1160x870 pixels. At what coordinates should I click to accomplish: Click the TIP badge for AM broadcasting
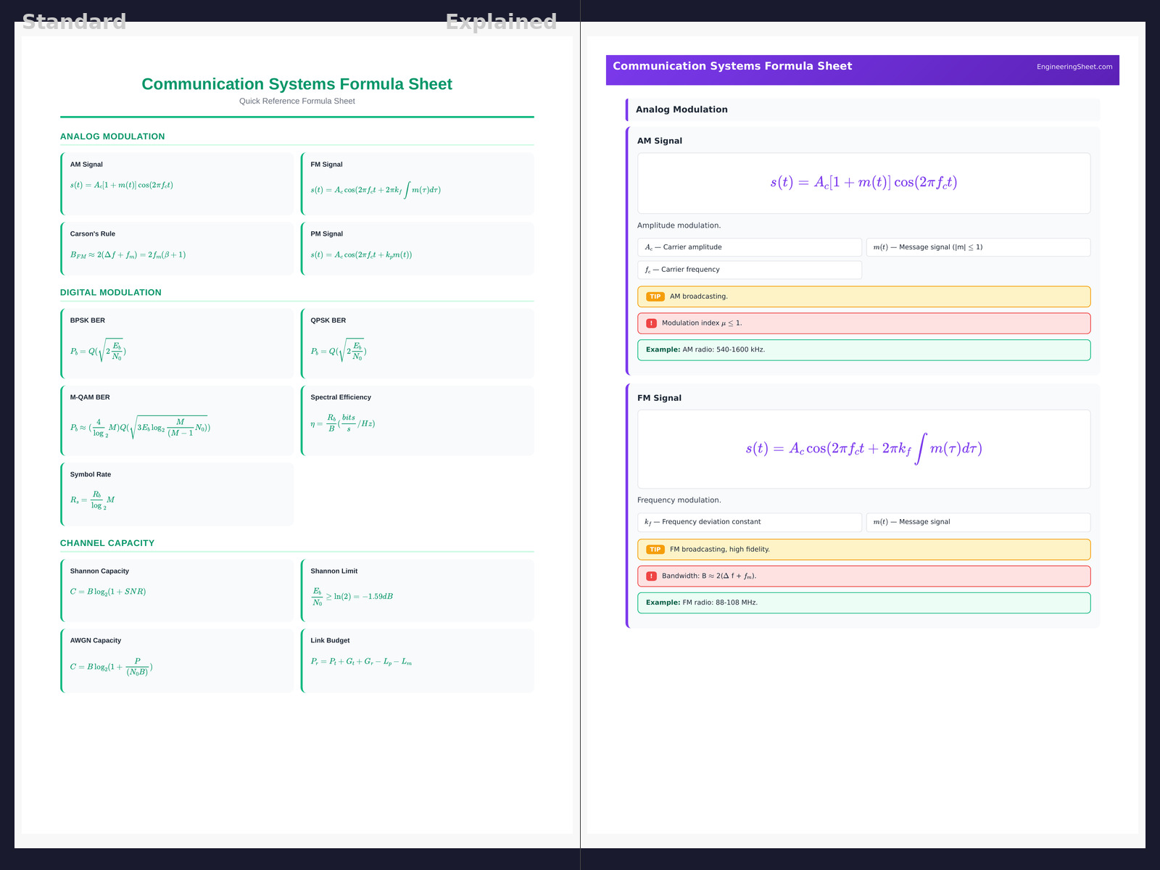(x=655, y=297)
